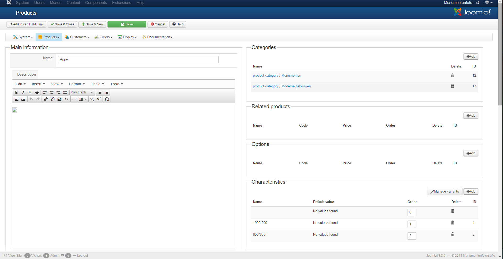Click the product Name input field
This screenshot has width=503, height=259.
(x=138, y=59)
